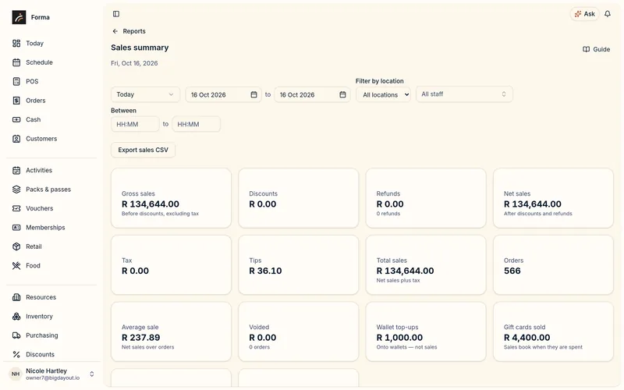
Task: Click the Total sales R 134,644.00 value
Action: click(x=405, y=271)
